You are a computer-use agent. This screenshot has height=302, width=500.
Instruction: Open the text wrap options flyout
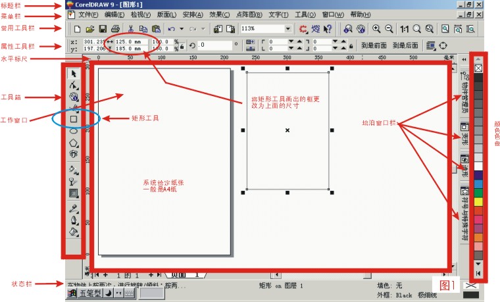click(x=431, y=45)
